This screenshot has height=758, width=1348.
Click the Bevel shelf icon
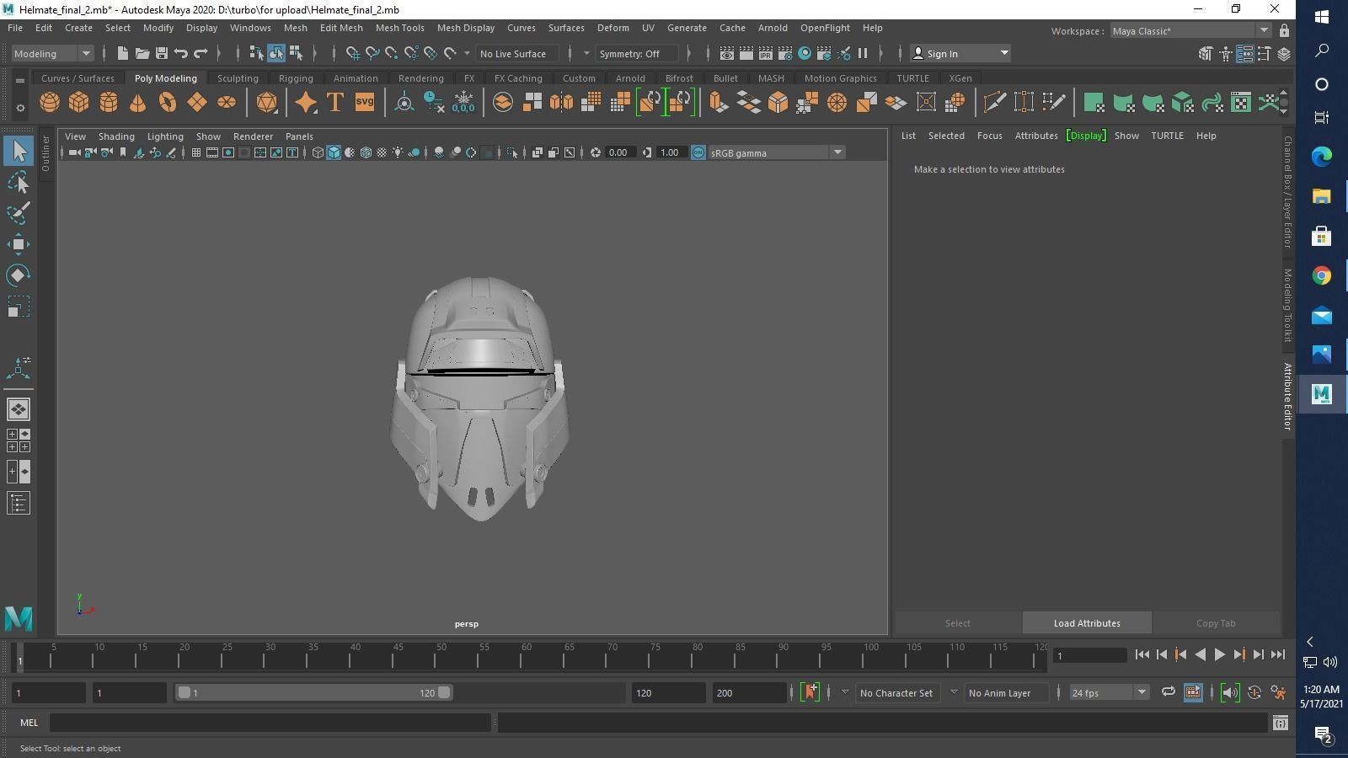point(778,103)
